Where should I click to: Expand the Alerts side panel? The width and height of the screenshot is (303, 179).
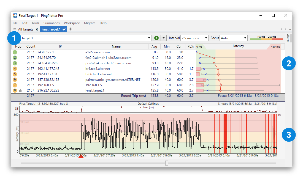pyautogui.click(x=288, y=38)
